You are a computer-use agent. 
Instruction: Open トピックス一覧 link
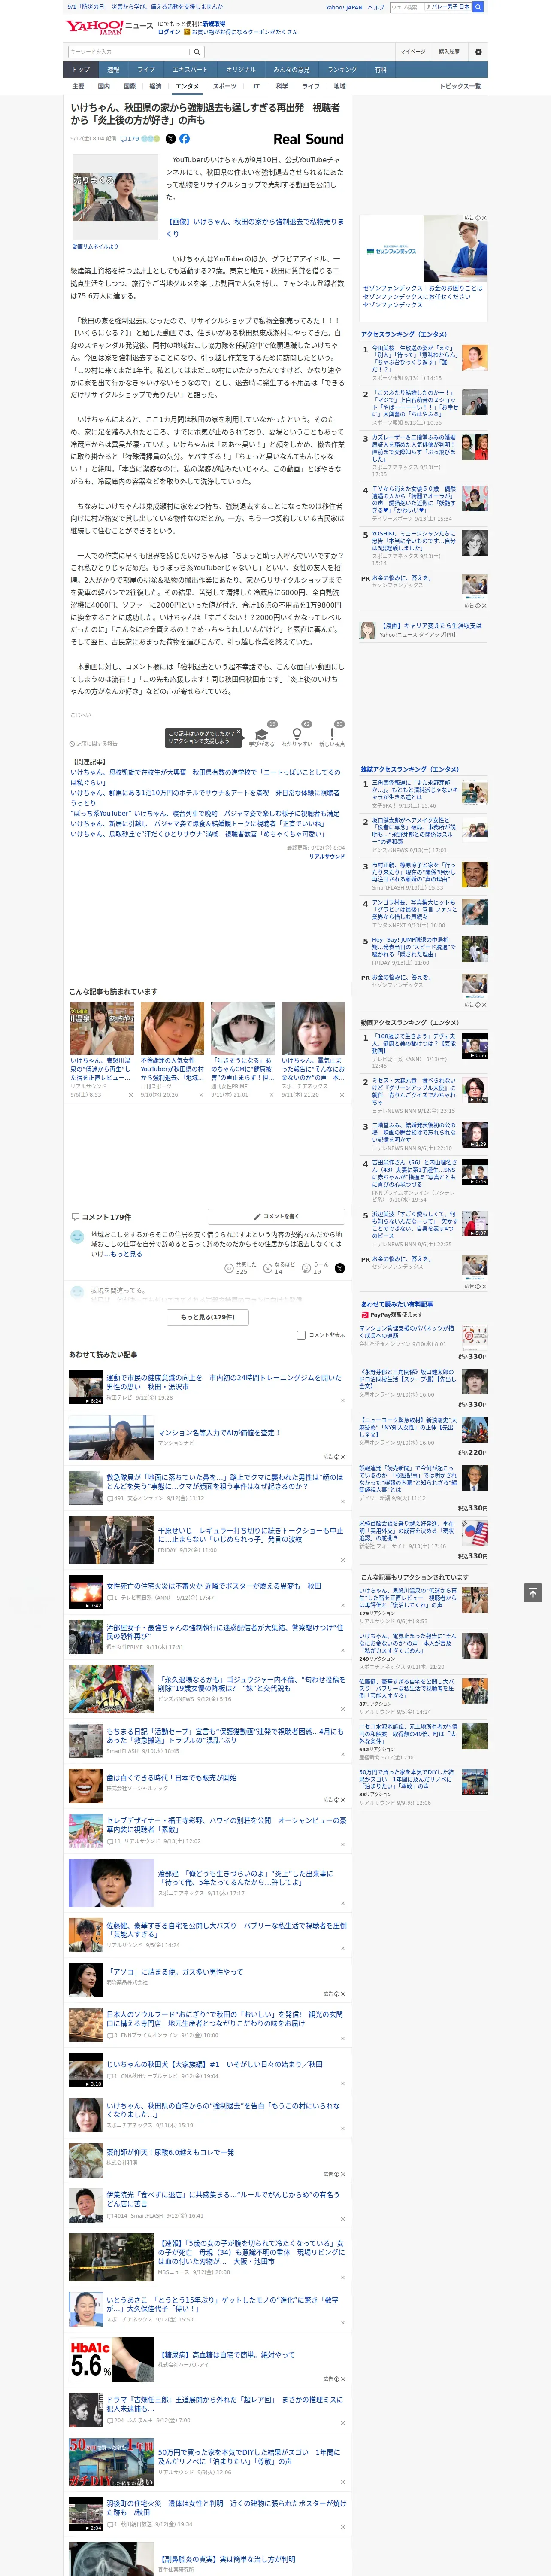click(460, 86)
